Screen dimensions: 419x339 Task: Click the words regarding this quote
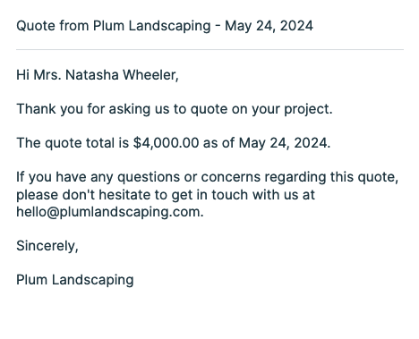point(329,177)
